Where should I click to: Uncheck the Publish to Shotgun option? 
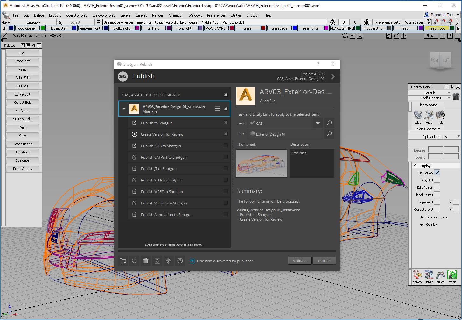[x=226, y=123]
